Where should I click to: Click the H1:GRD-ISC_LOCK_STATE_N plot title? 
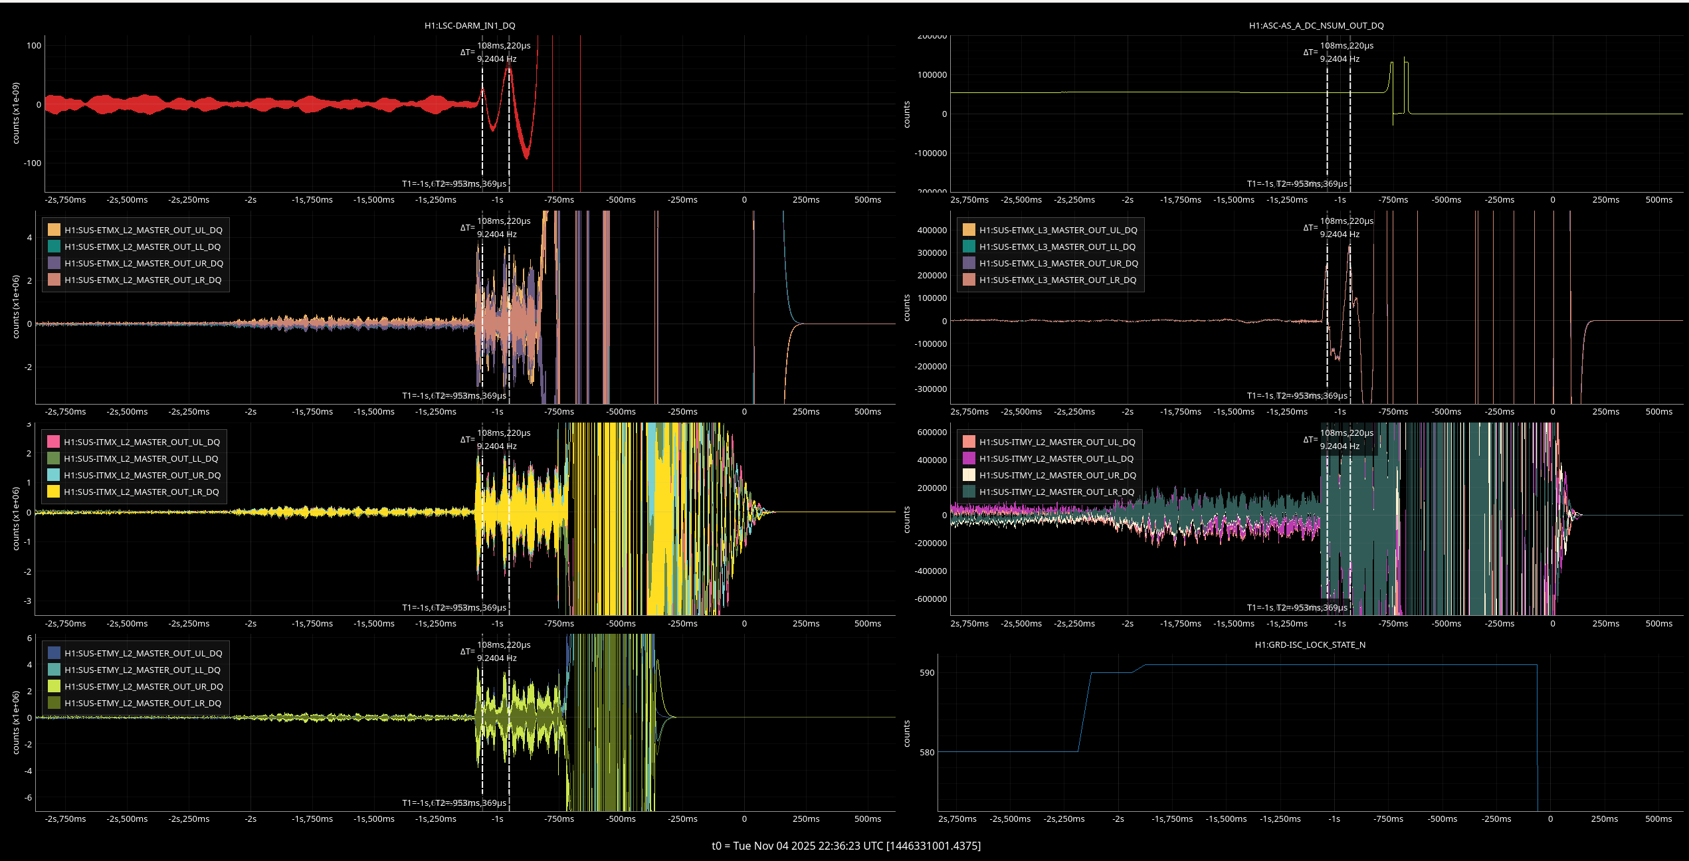point(1310,644)
